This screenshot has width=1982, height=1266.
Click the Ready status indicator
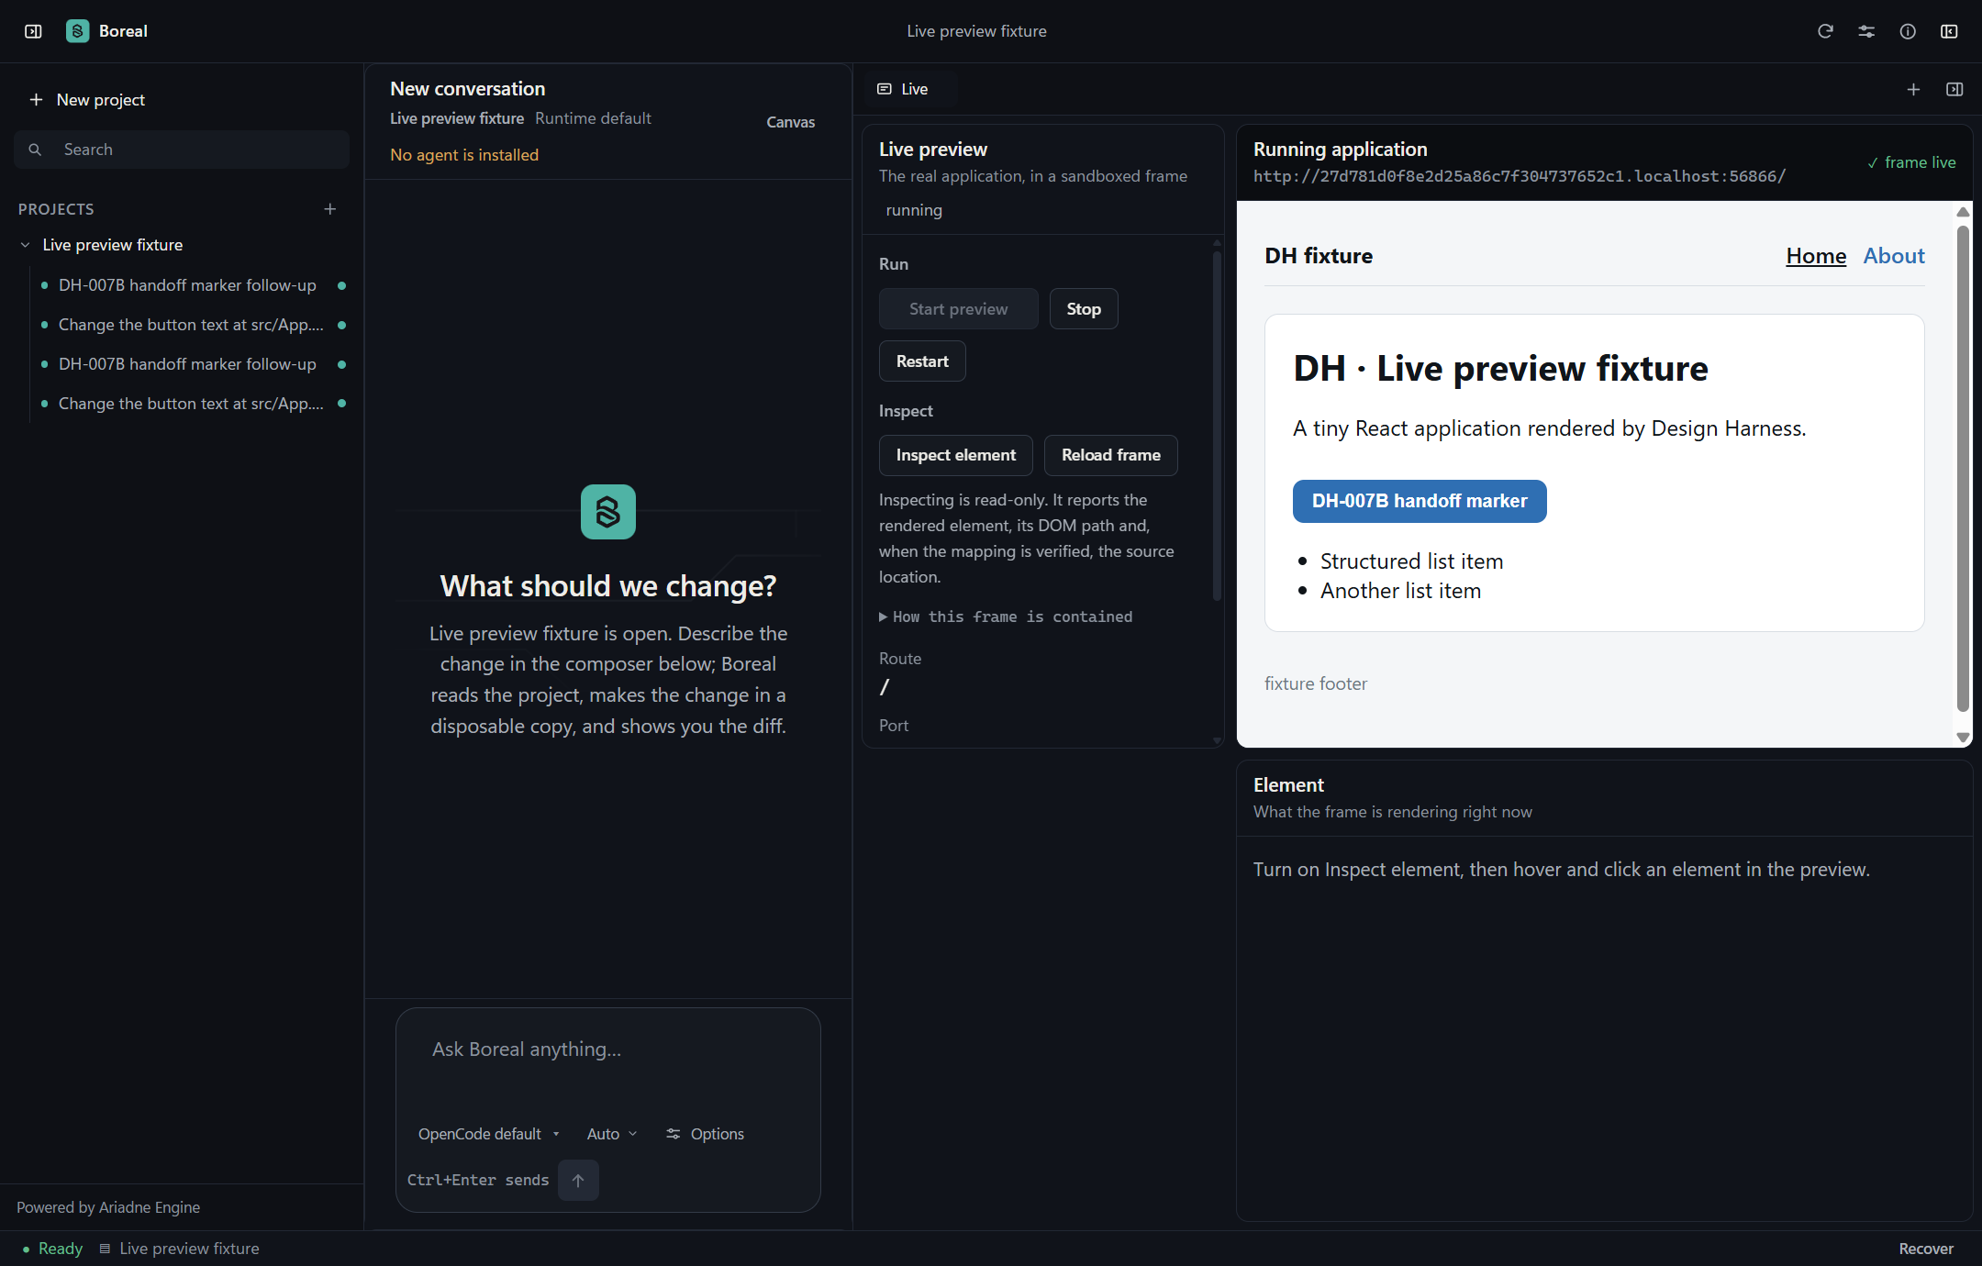(x=52, y=1249)
